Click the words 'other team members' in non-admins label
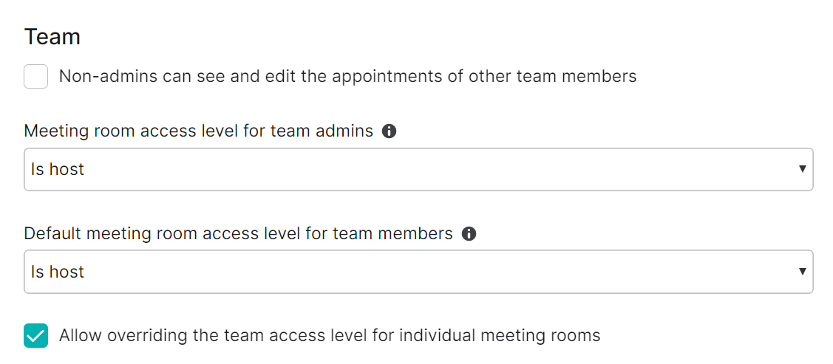This screenshot has width=833, height=364. [553, 76]
